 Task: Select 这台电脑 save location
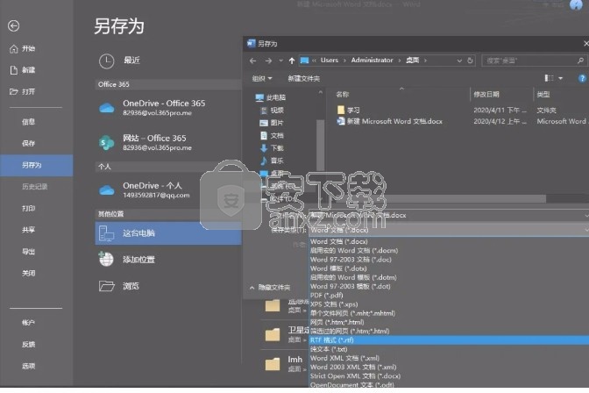[168, 233]
